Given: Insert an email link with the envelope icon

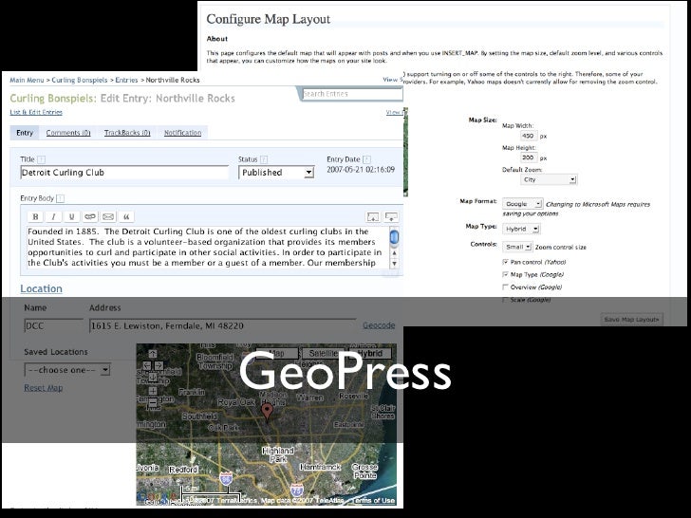Looking at the screenshot, I should pyautogui.click(x=108, y=216).
